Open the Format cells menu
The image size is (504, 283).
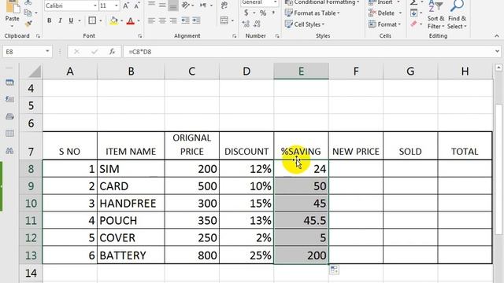pyautogui.click(x=385, y=24)
